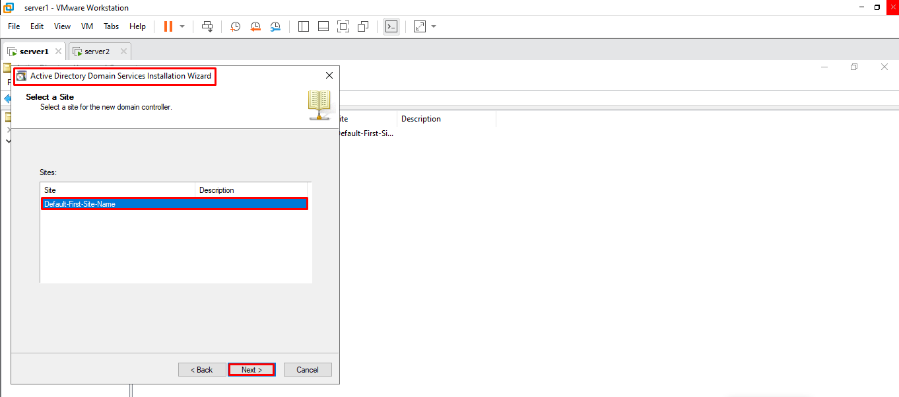
Task: Open the power options dropdown beside Pause
Action: 182,26
